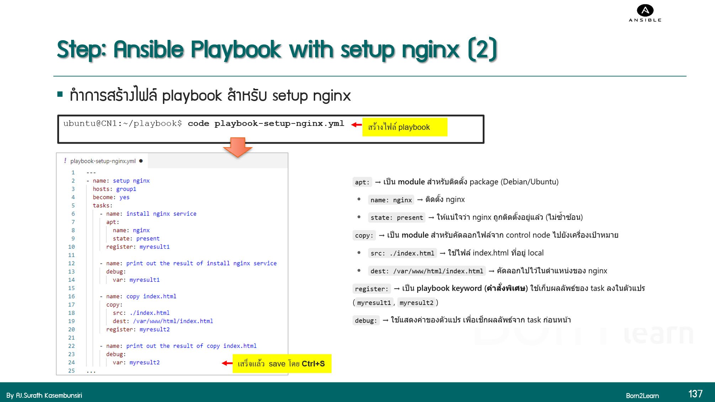Click code line 'tasks:'
The height and width of the screenshot is (402, 715).
pos(102,205)
